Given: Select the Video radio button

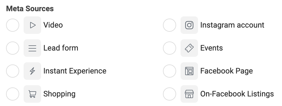Looking at the screenshot, I should click(13, 25).
